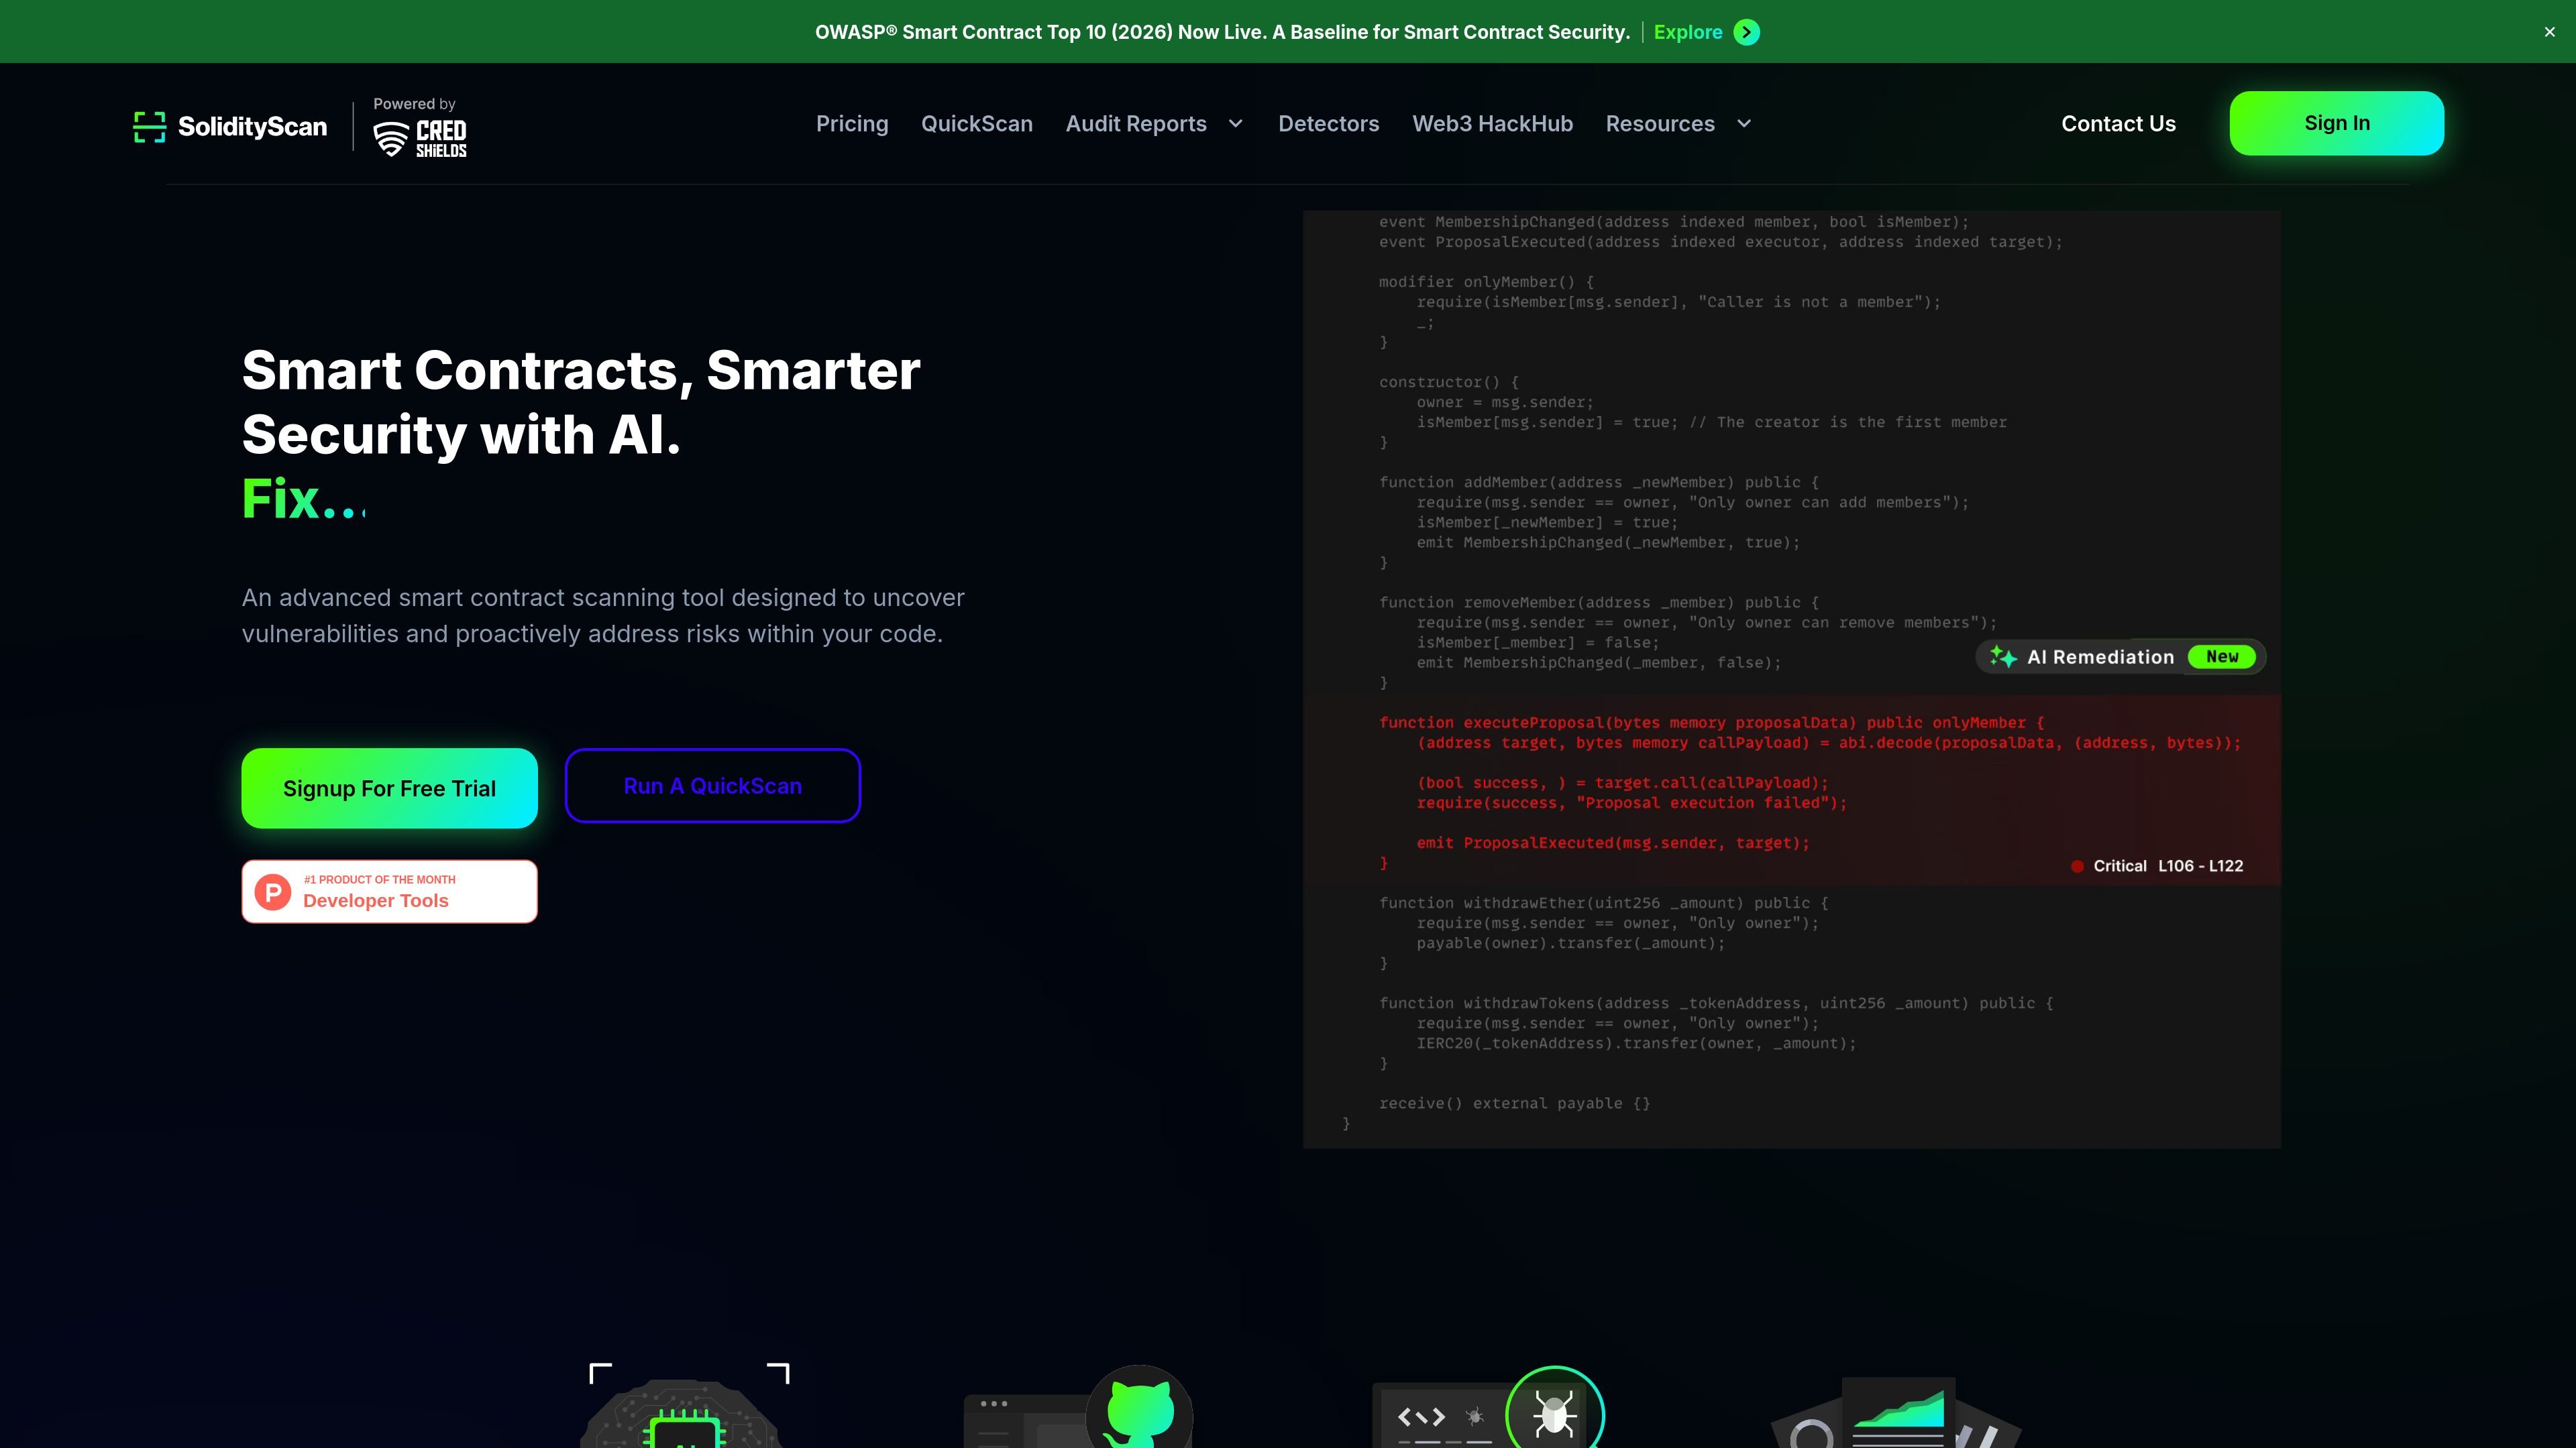The width and height of the screenshot is (2576, 1448).
Task: Click the GitHub cat illustration icon
Action: 1139,1407
